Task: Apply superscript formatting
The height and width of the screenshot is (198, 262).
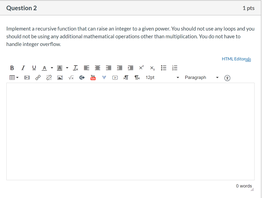Action: [x=141, y=67]
